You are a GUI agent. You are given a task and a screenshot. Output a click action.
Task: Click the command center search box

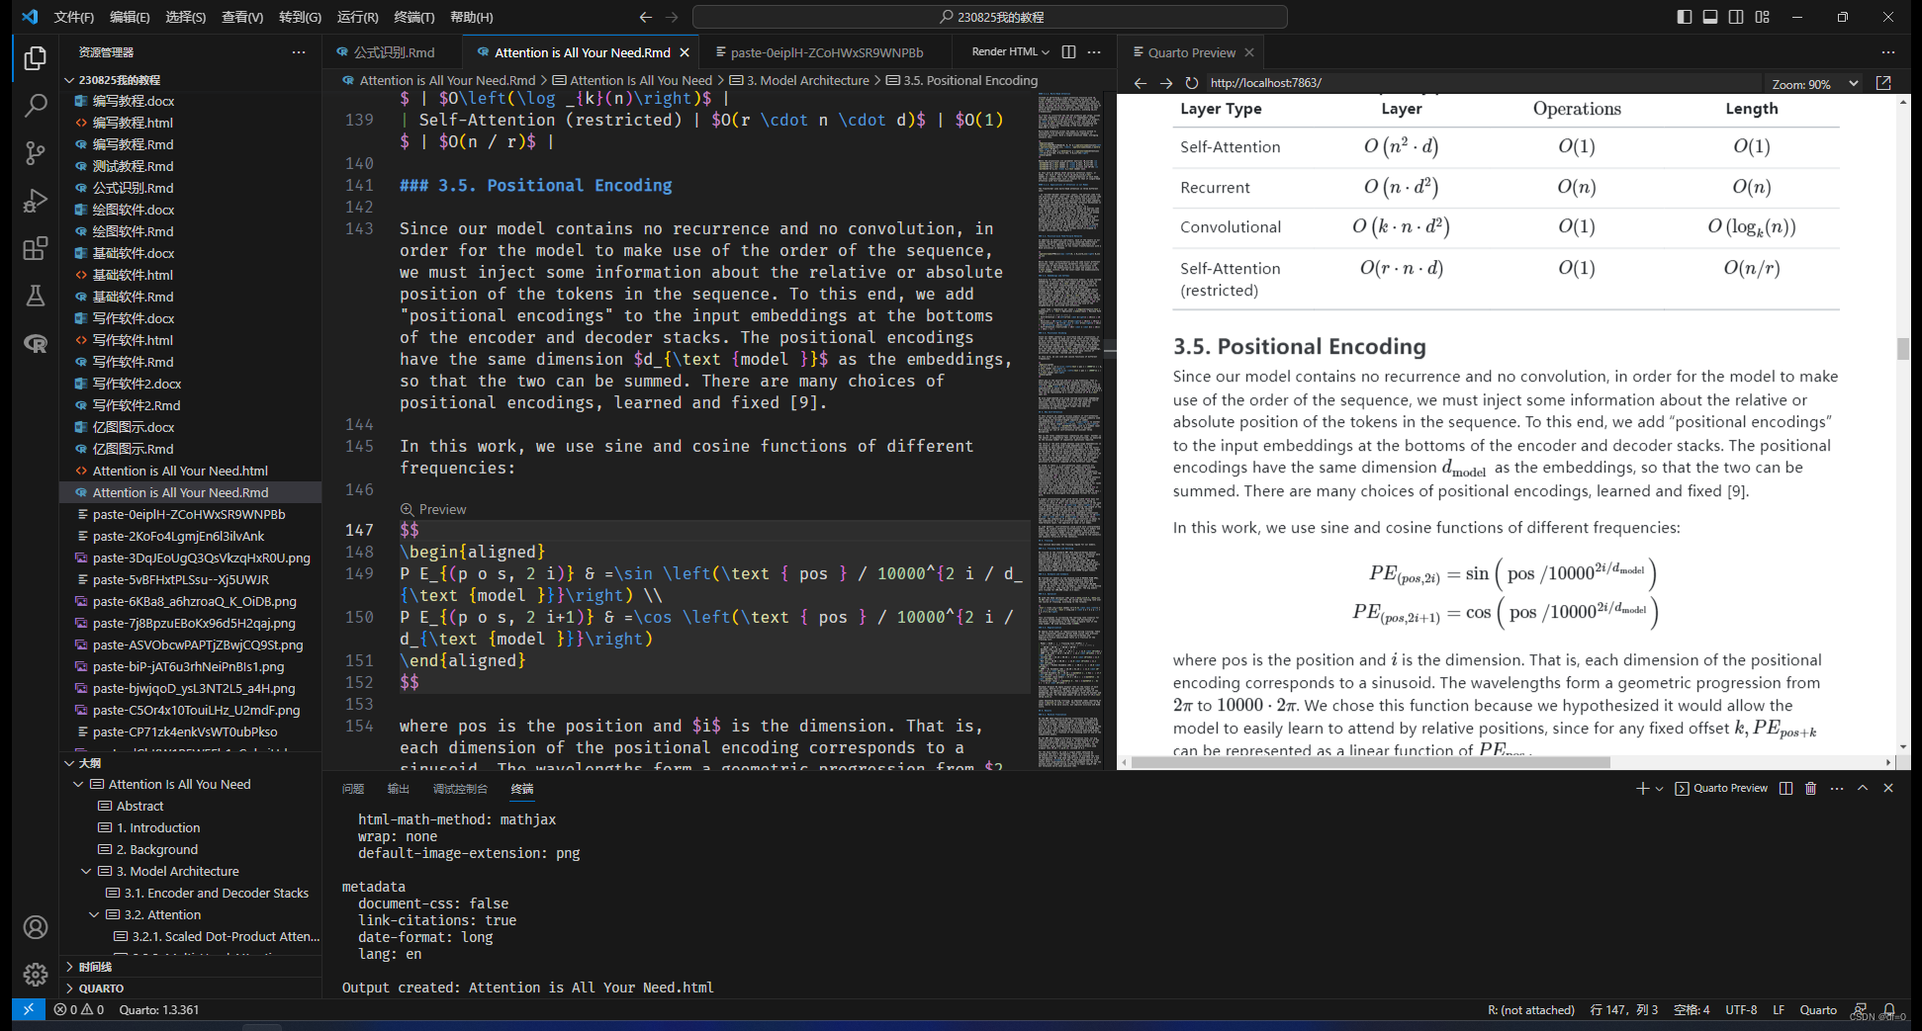coord(990,17)
